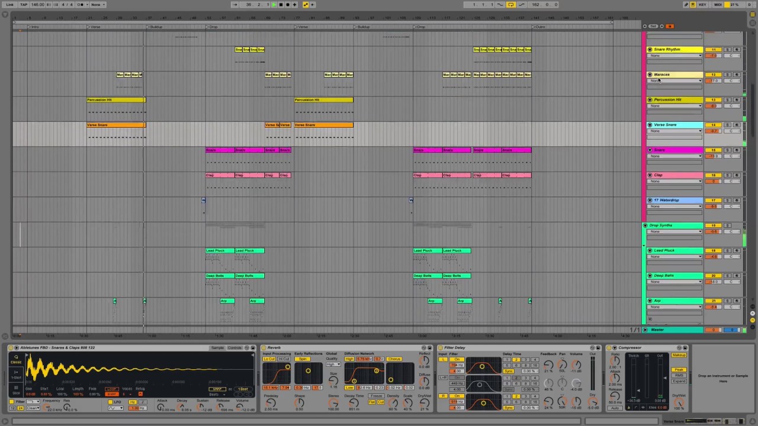Deactivate track 14 Verse Snare activator
The width and height of the screenshot is (758, 426).
point(714,125)
